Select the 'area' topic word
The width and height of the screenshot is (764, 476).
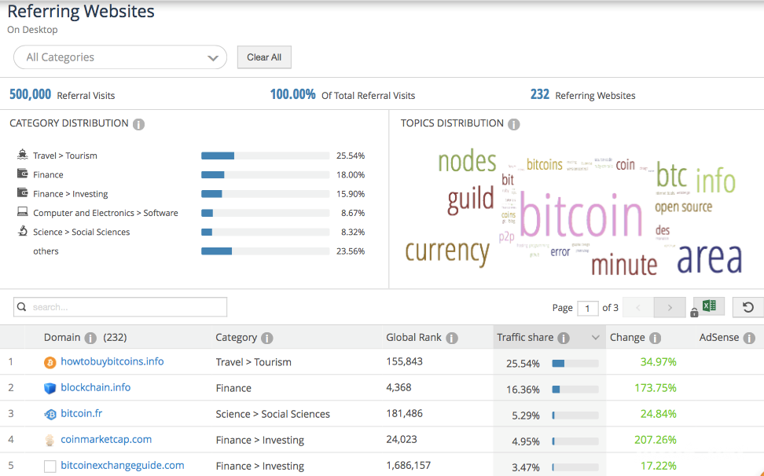coord(710,258)
